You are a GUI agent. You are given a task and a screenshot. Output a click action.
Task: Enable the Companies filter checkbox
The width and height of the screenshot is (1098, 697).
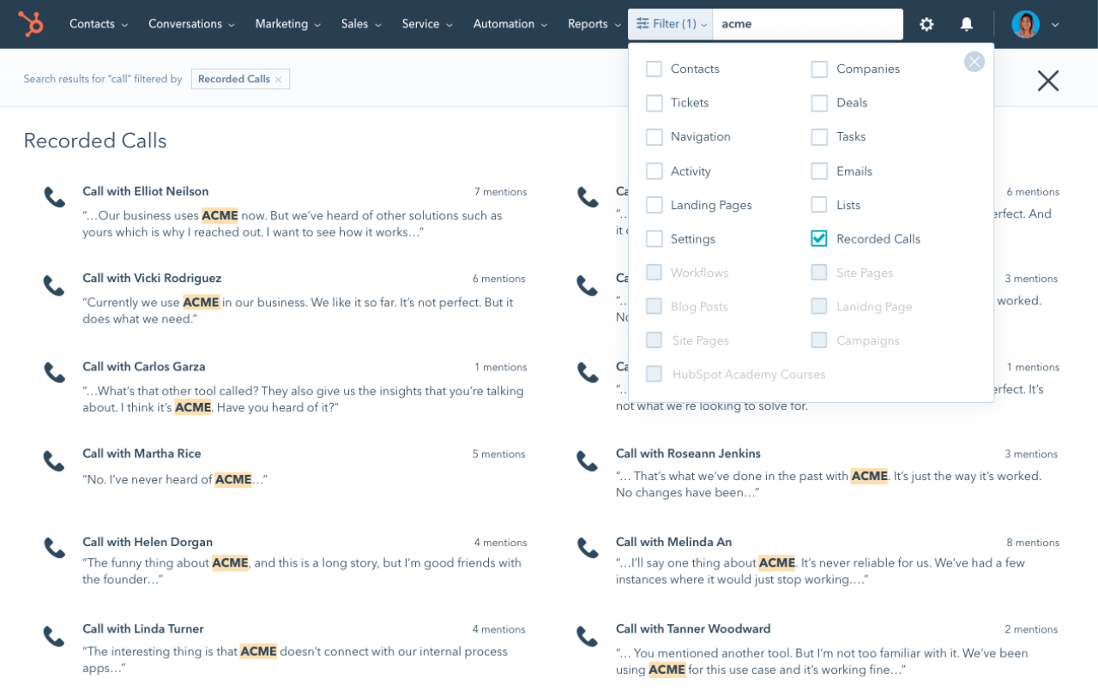coord(818,69)
